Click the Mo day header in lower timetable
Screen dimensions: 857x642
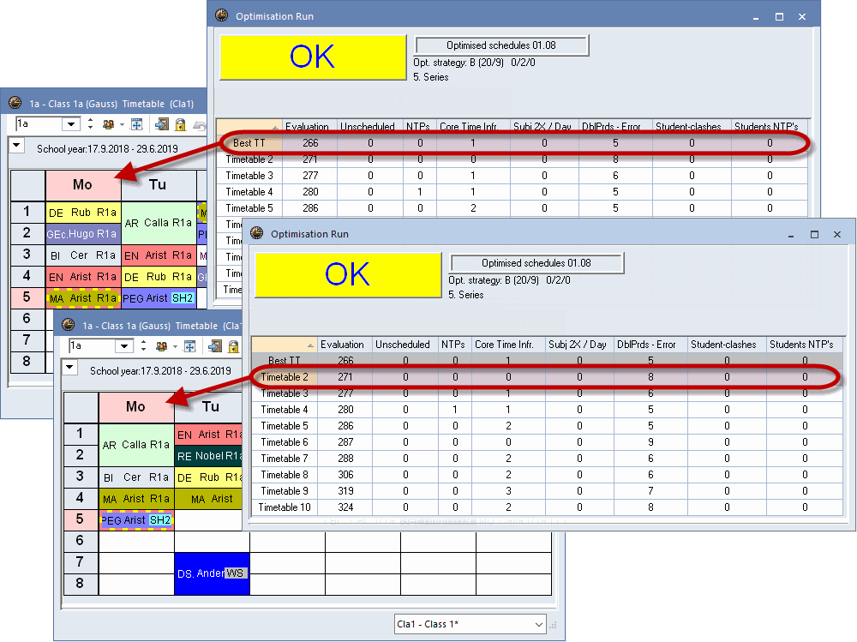[x=135, y=407]
